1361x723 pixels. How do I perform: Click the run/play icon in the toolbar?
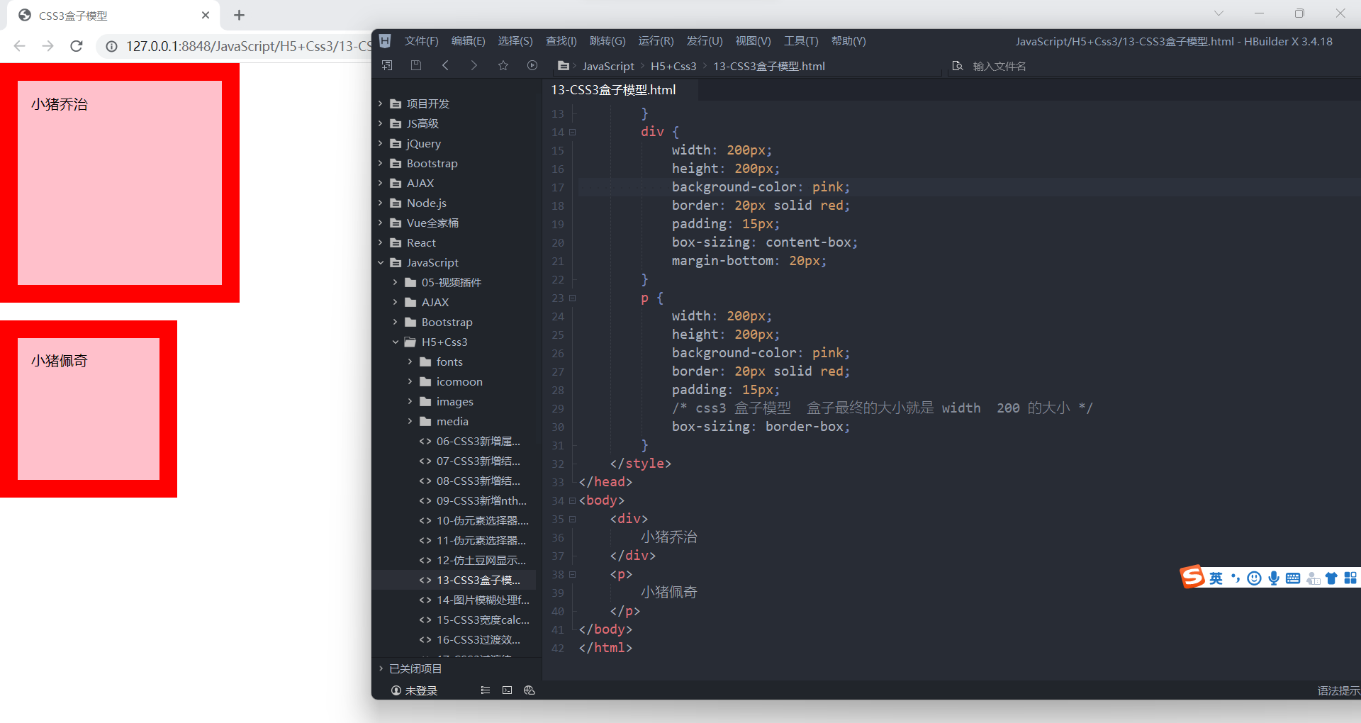tap(532, 65)
